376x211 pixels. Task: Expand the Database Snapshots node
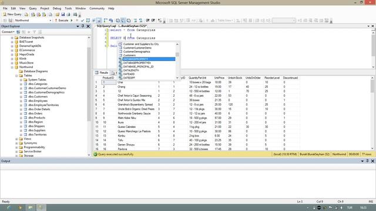(x=12, y=38)
